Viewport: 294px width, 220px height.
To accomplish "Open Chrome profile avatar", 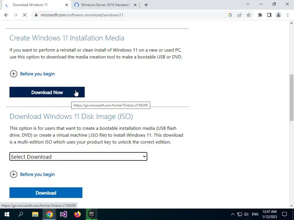I will pyautogui.click(x=278, y=15).
